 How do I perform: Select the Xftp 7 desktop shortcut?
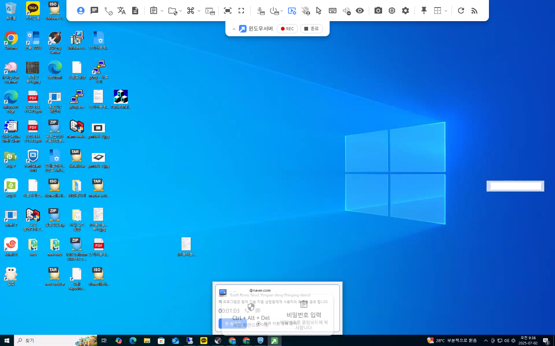pyautogui.click(x=11, y=158)
